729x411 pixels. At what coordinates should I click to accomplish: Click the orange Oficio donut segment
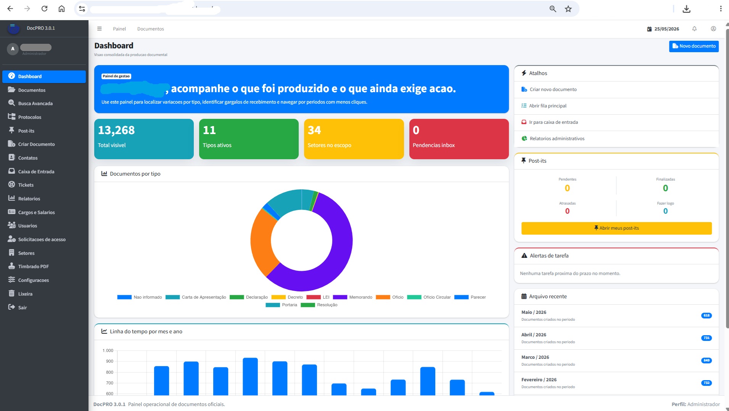pyautogui.click(x=261, y=242)
